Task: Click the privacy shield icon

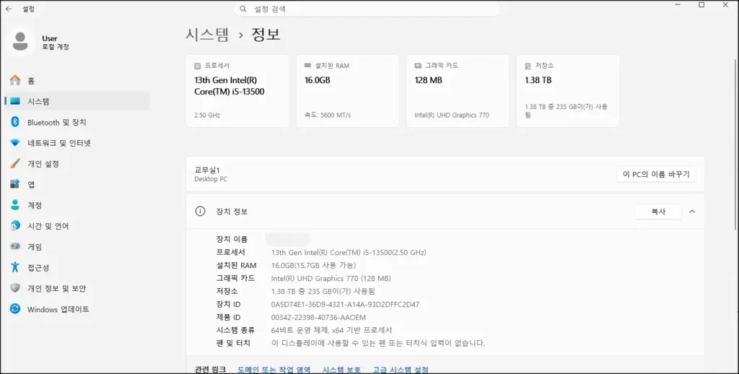Action: pos(15,288)
